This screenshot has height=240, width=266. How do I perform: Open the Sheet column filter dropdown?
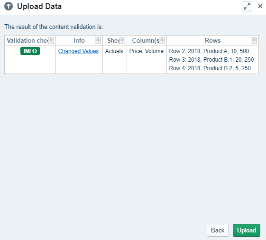coord(122,41)
